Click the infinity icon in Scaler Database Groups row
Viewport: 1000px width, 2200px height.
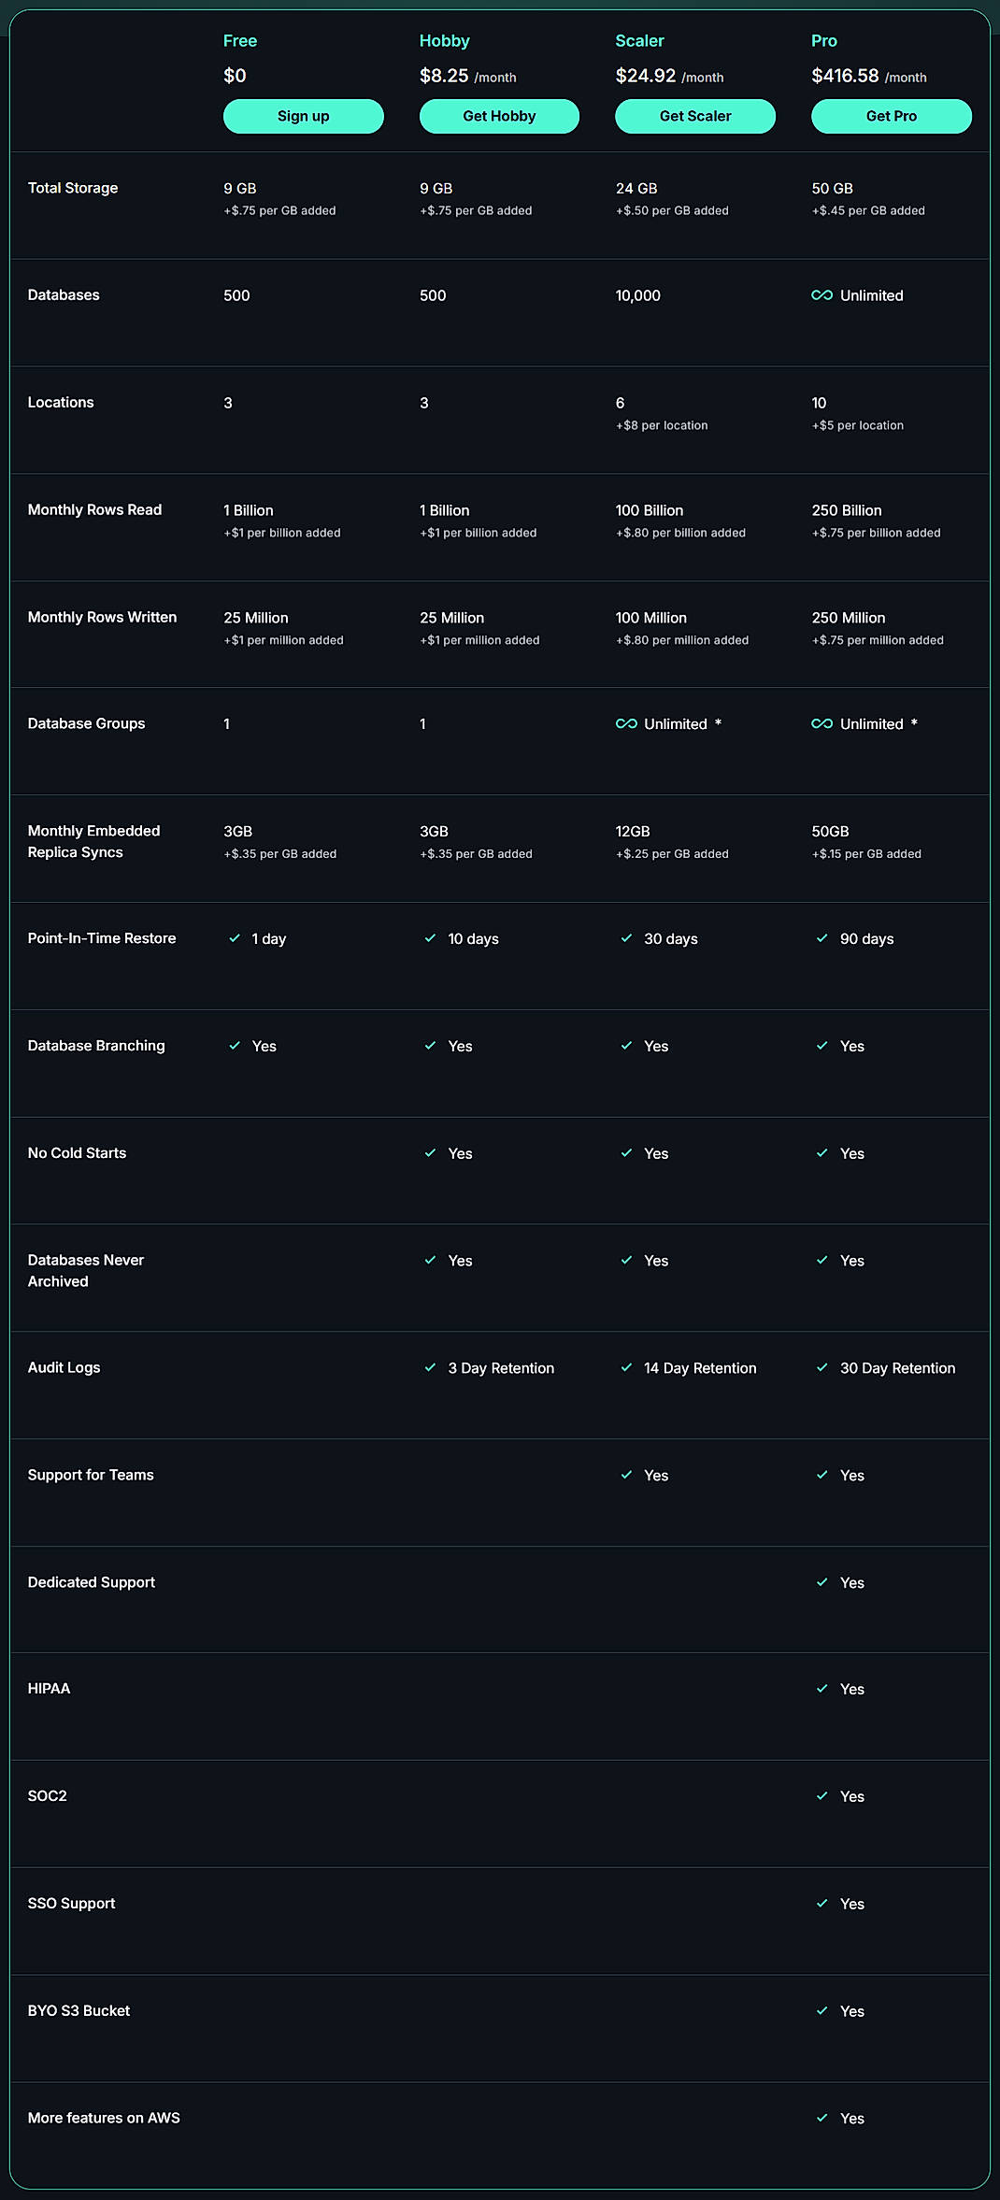pyautogui.click(x=624, y=723)
